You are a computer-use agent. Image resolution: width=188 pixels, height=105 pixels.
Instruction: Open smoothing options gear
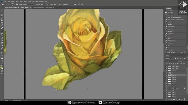[x=75, y=4]
